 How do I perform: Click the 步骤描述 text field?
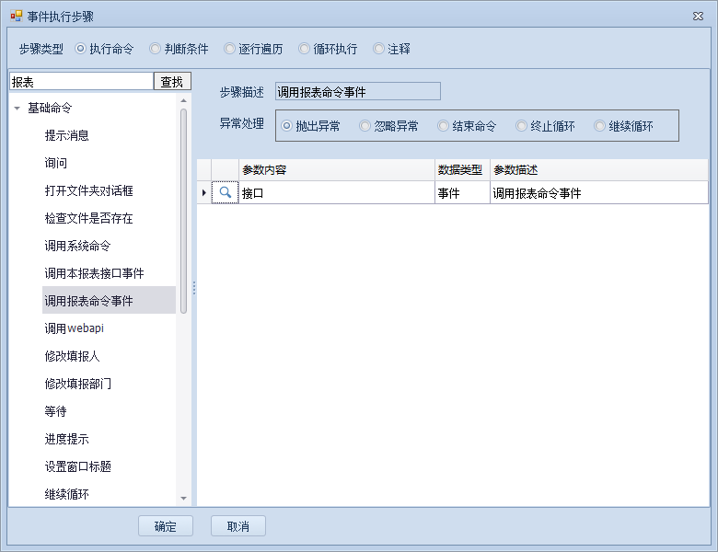(x=357, y=92)
